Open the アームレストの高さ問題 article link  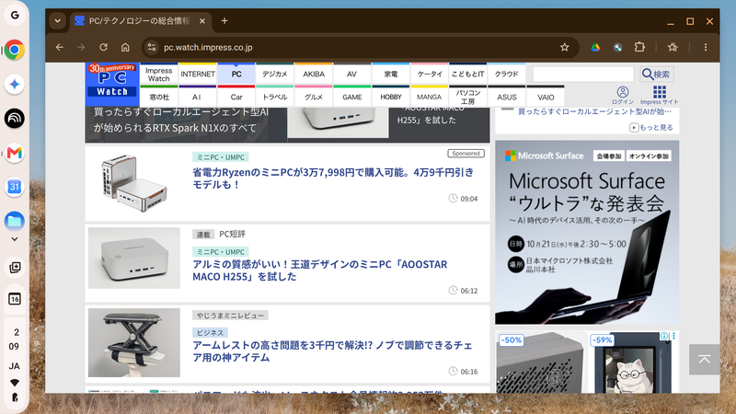coord(332,351)
